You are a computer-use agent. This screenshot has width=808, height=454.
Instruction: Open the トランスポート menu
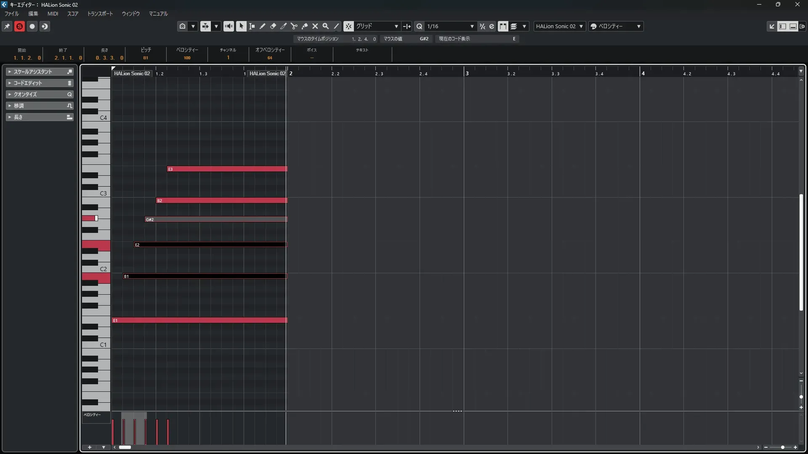(x=100, y=13)
